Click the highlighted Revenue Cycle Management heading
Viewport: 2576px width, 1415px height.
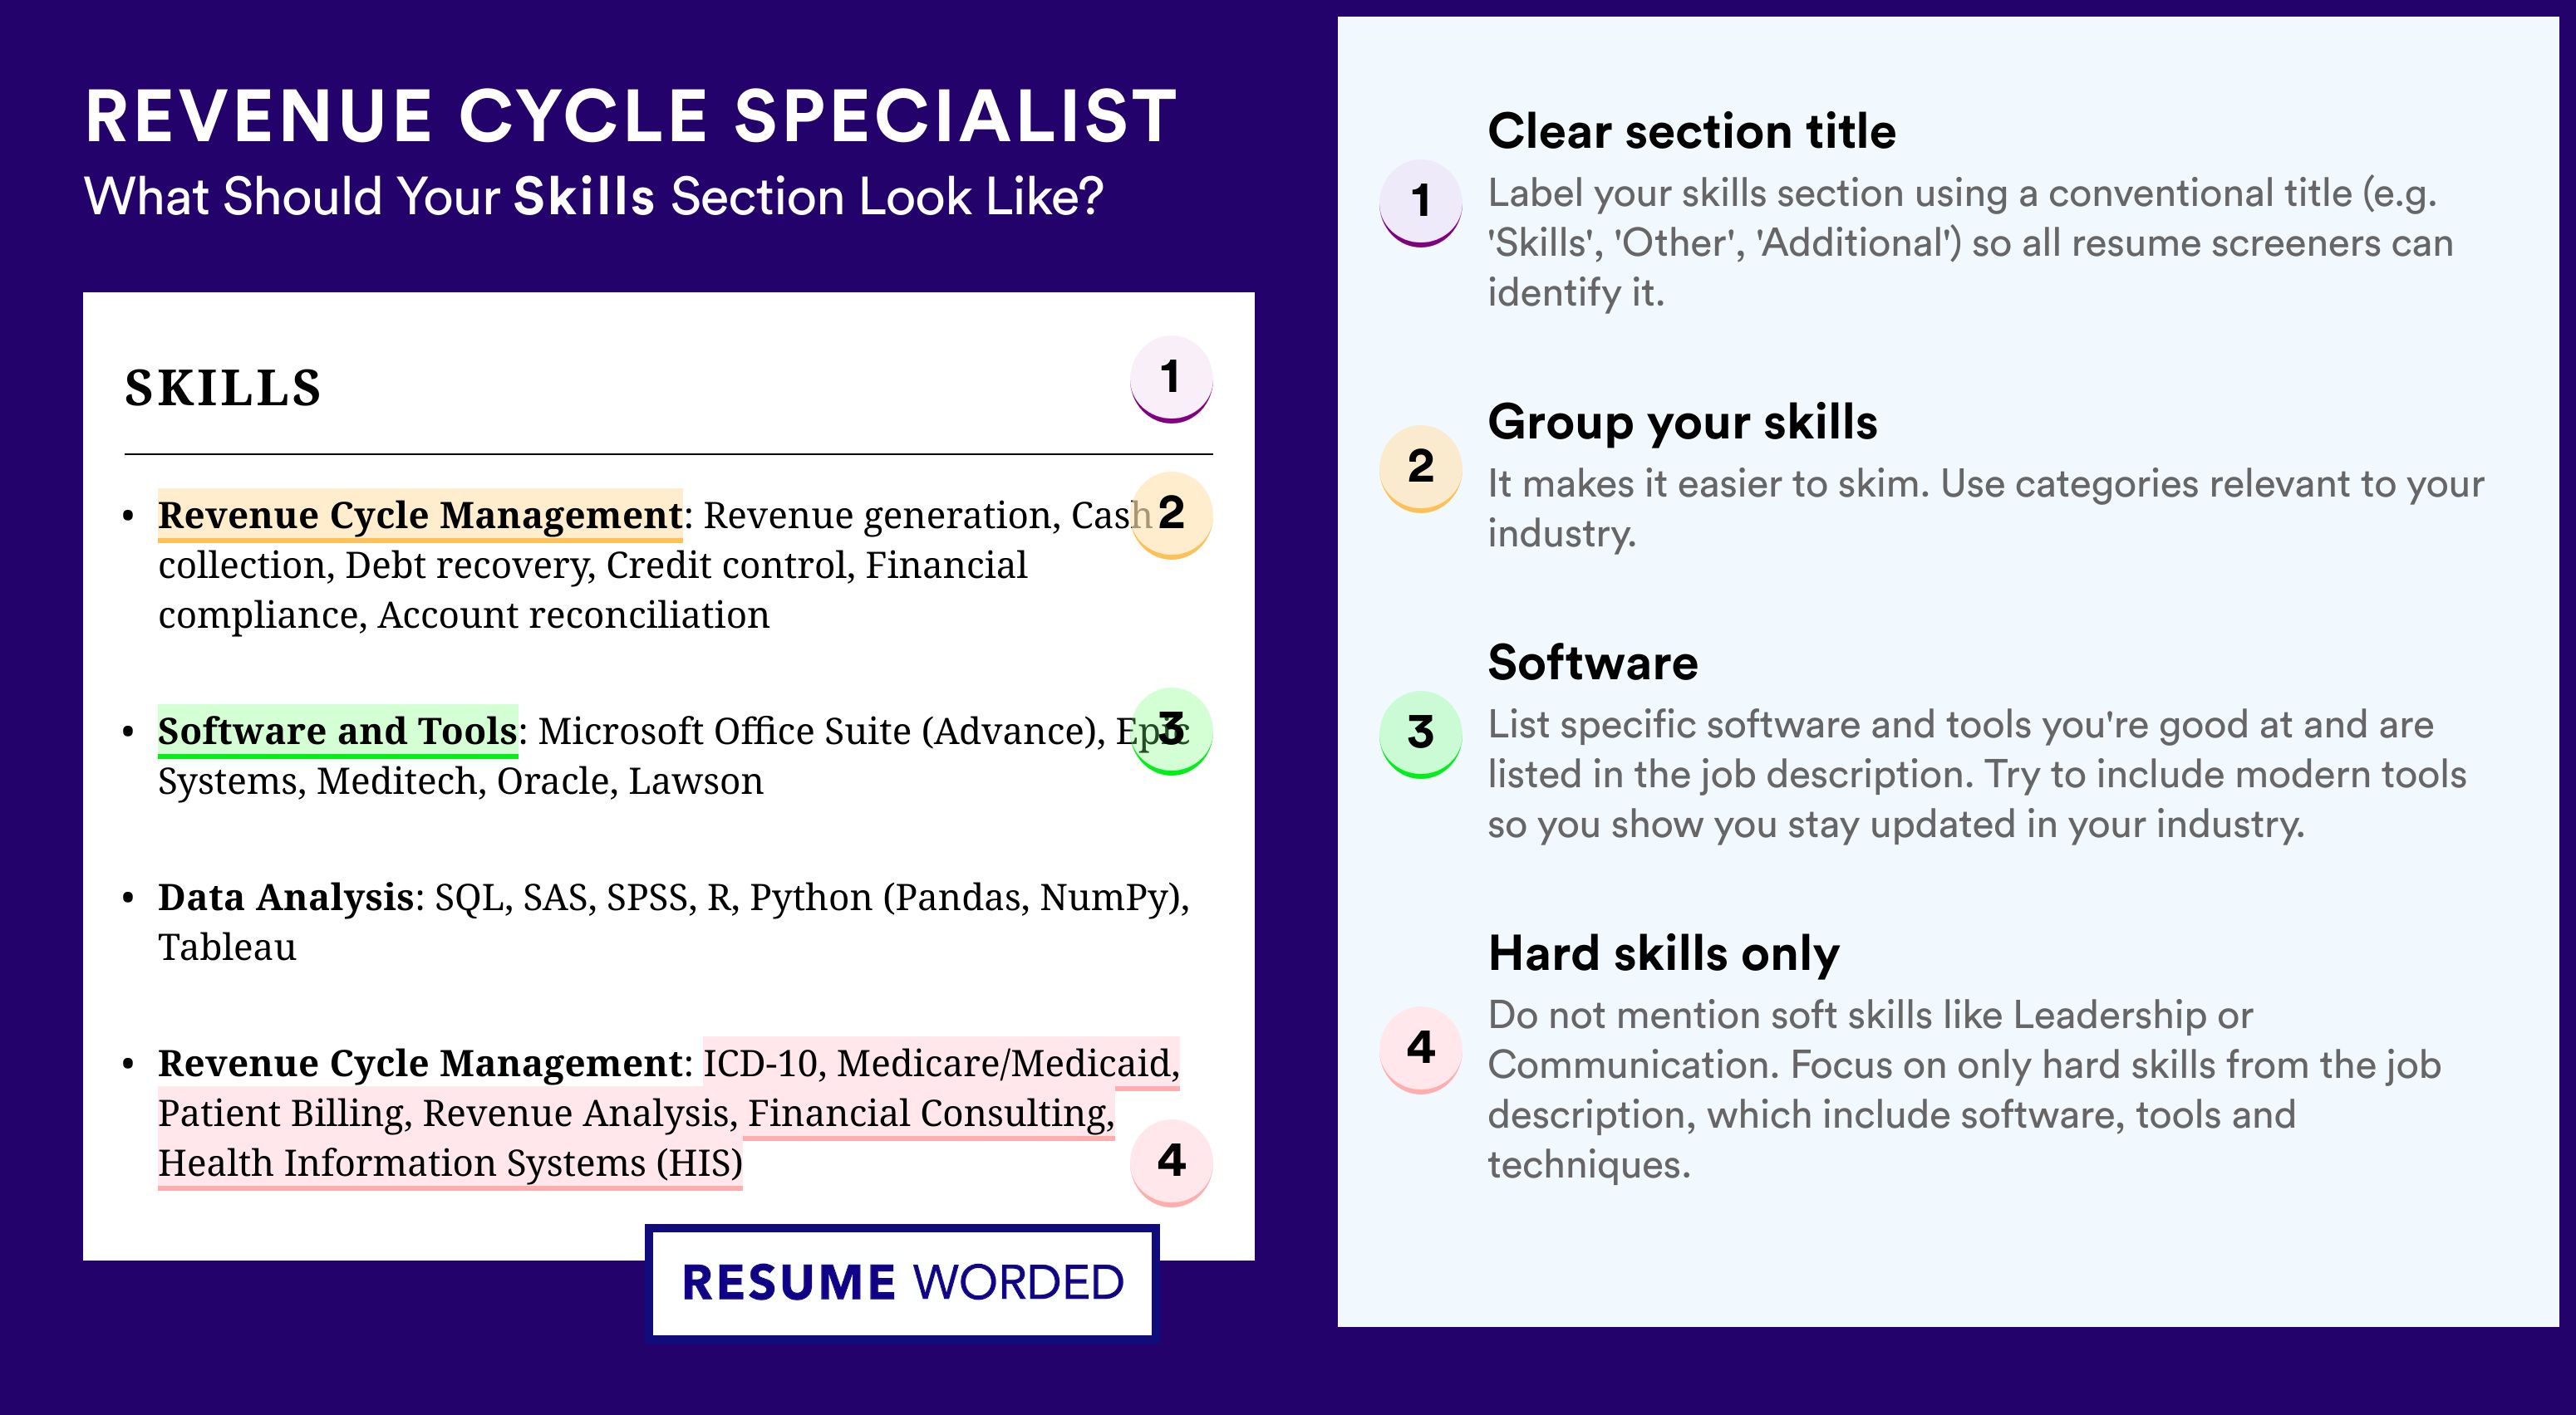coord(420,515)
